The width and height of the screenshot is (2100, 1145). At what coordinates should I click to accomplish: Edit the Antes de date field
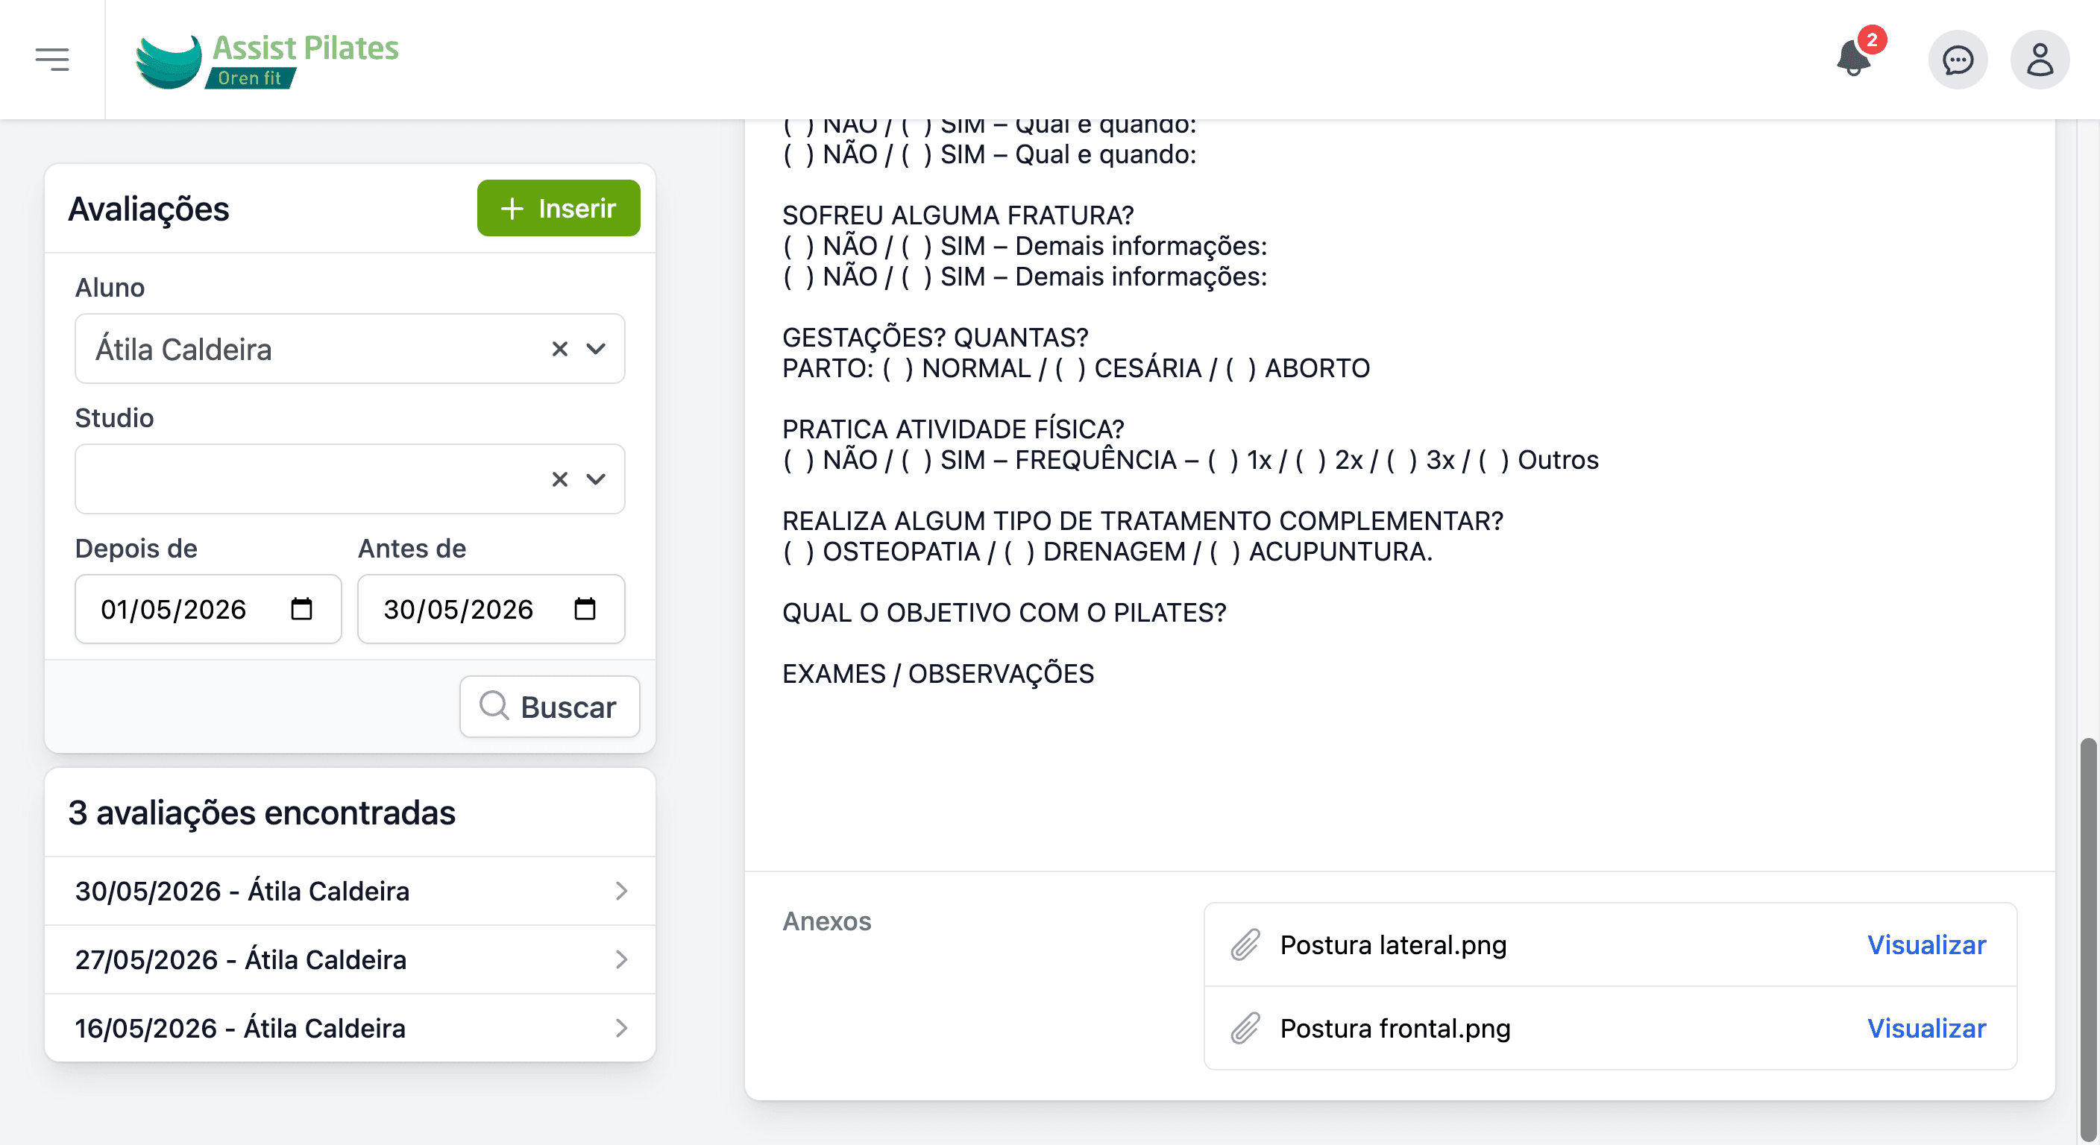click(x=491, y=609)
